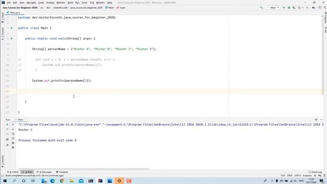Click Run console horizontal scrollbar
Viewport: 327px width, 184px height.
(x=84, y=169)
